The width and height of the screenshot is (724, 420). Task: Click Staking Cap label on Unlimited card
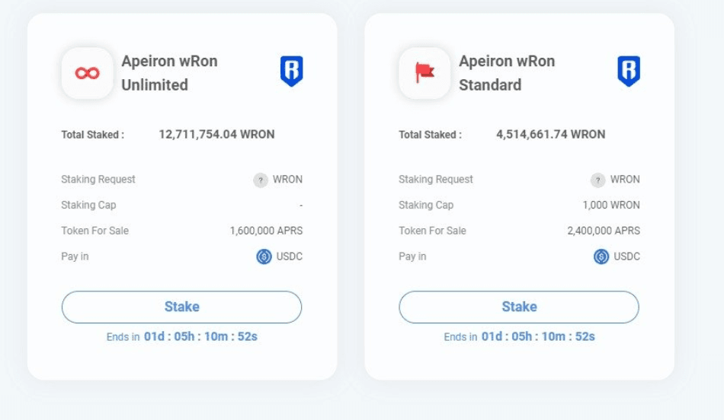[x=88, y=205]
